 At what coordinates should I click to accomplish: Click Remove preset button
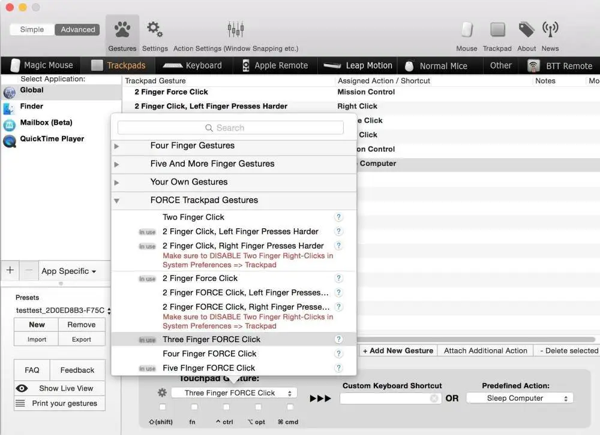pos(82,325)
